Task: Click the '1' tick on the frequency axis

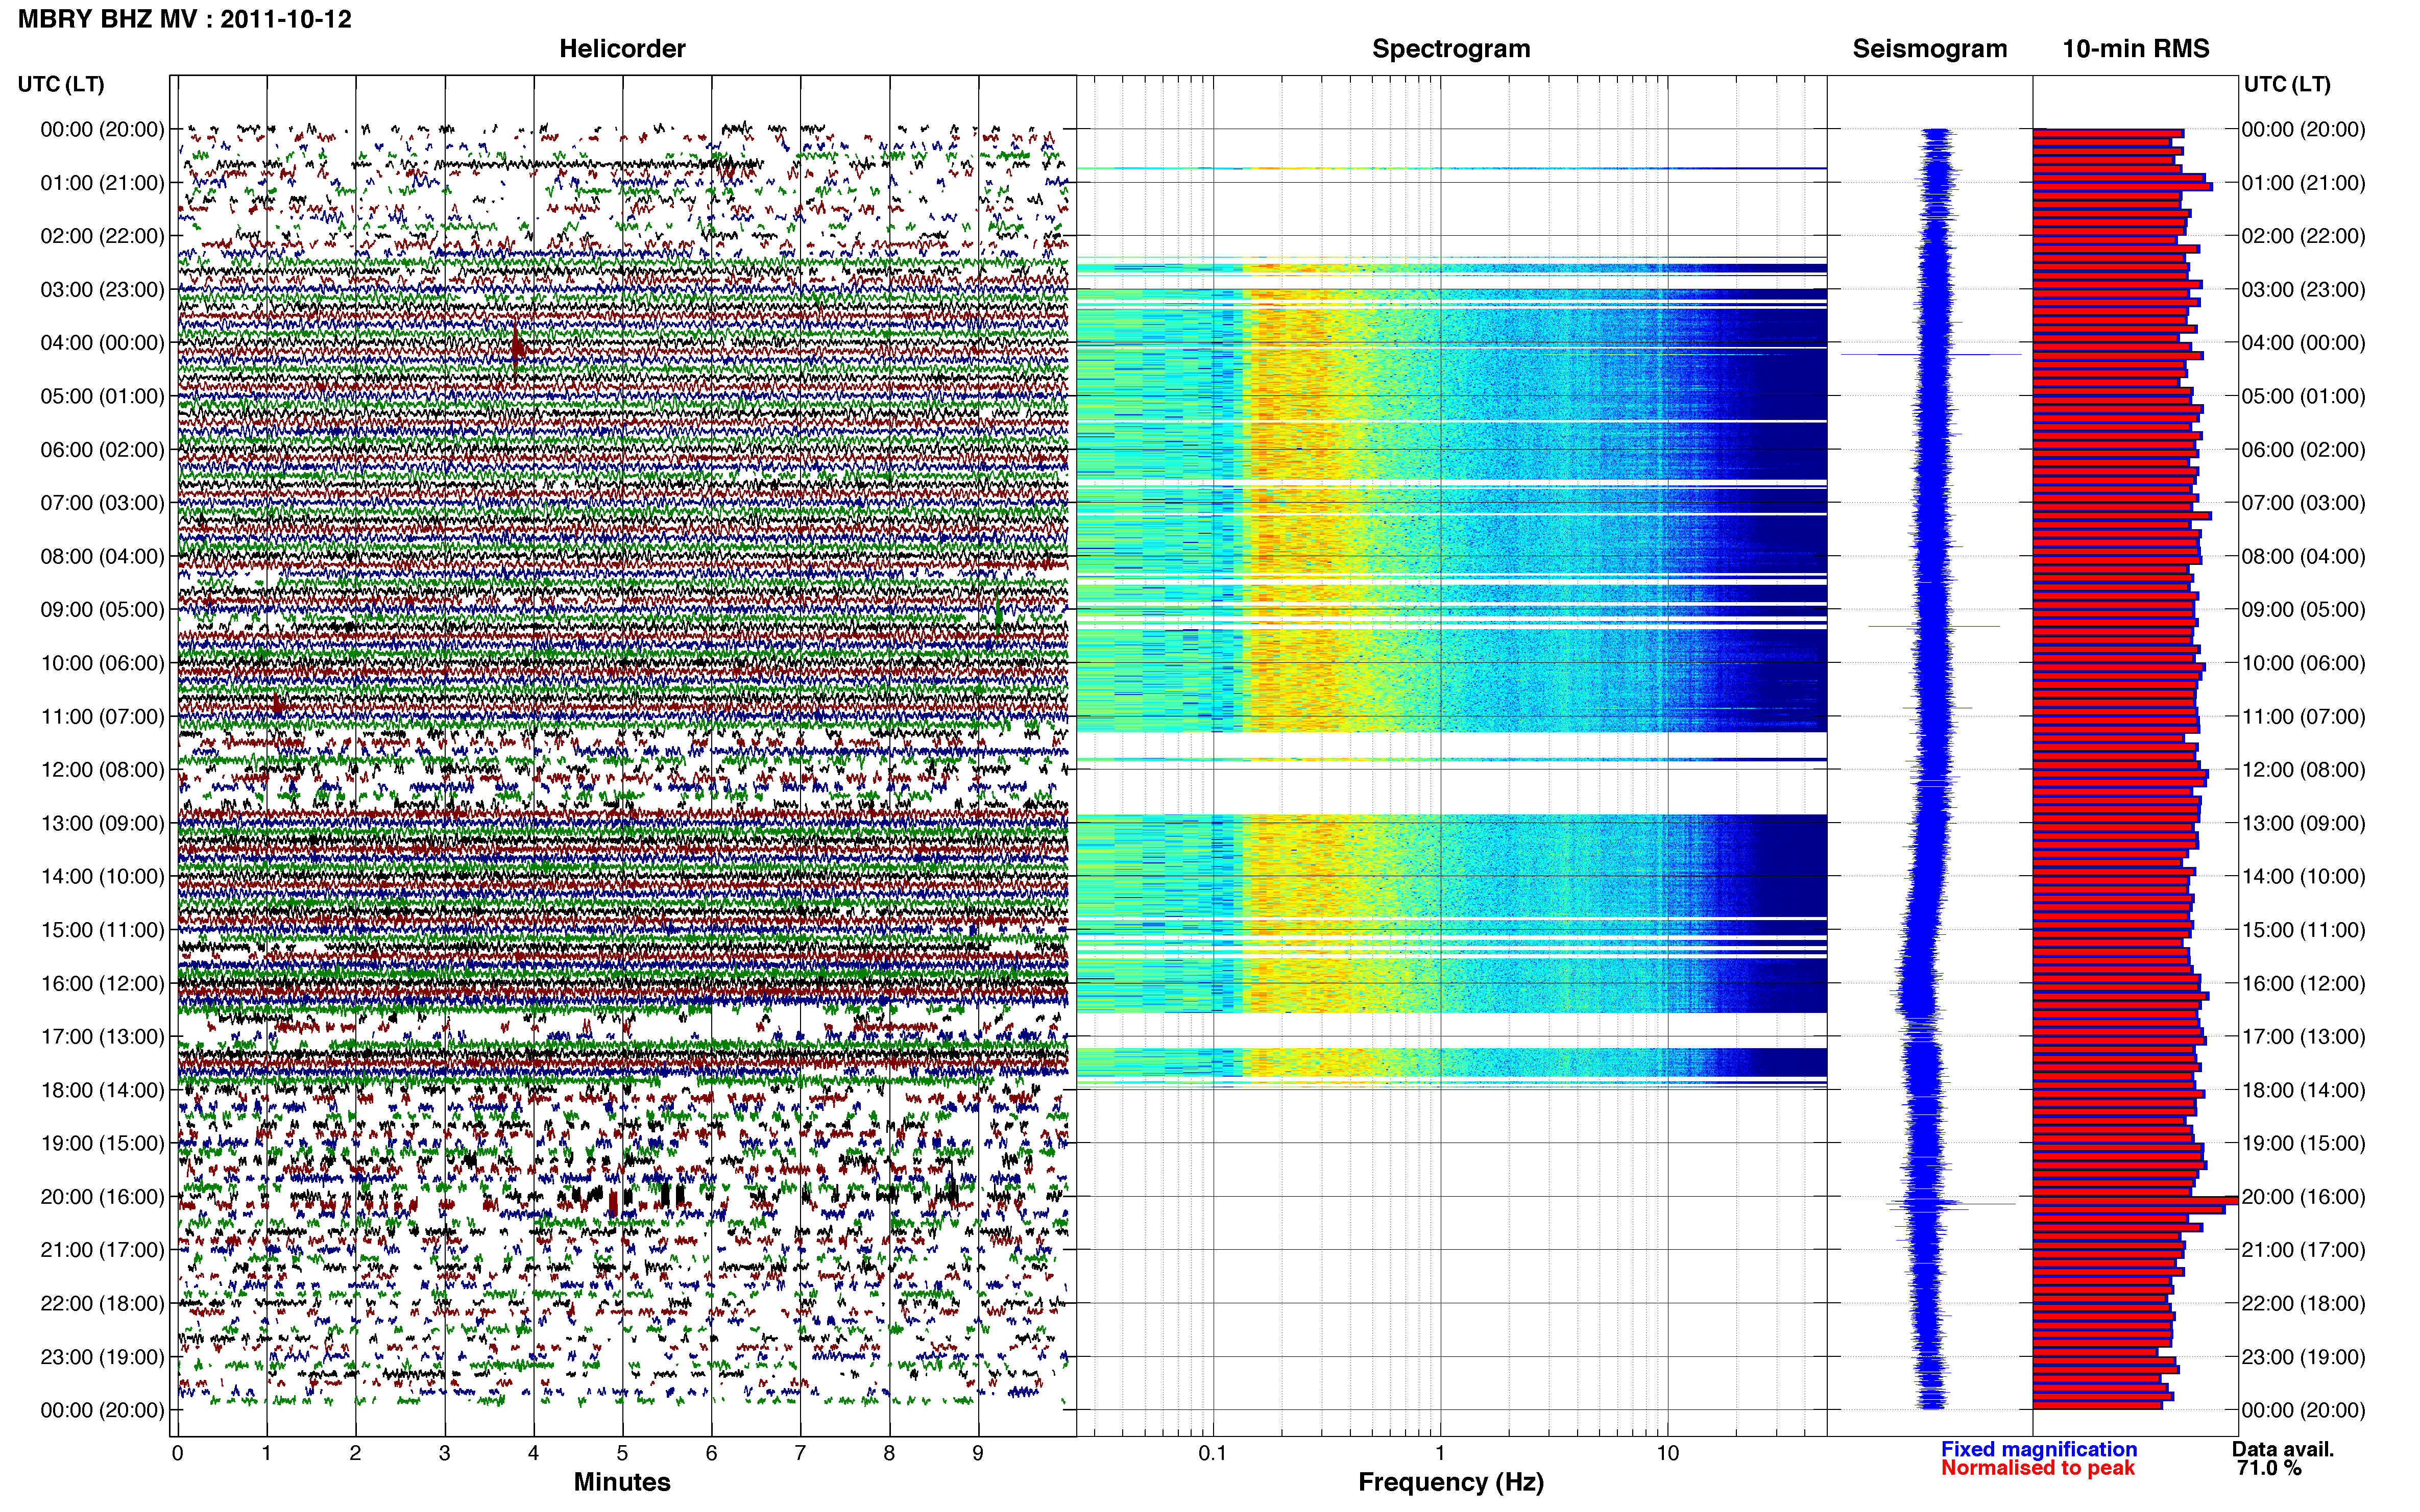Action: point(1440,1454)
